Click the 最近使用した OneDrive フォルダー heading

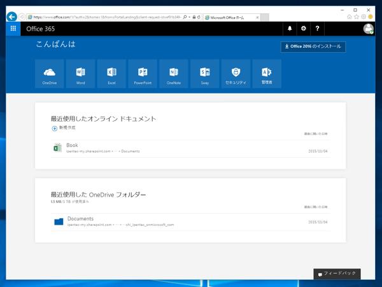pos(98,195)
